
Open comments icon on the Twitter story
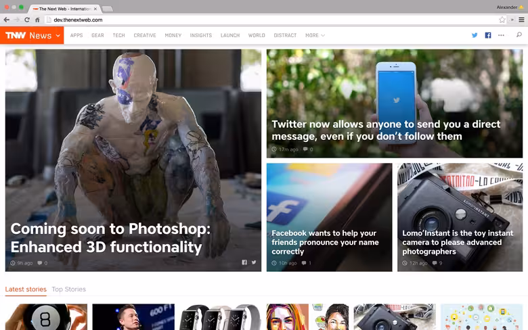coord(305,149)
